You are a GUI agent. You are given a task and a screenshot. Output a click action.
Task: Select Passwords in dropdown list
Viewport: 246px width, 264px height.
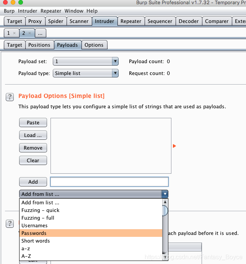(x=91, y=233)
